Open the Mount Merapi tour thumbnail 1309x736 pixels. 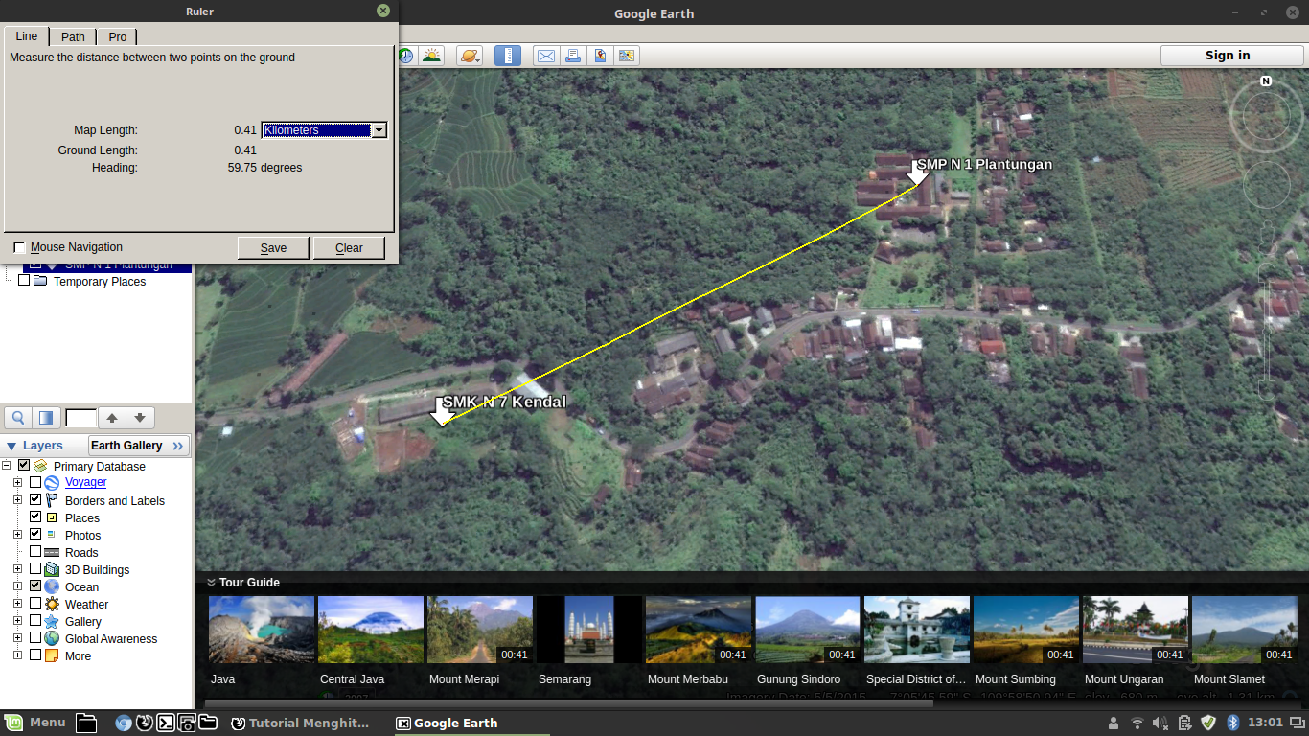pyautogui.click(x=479, y=629)
